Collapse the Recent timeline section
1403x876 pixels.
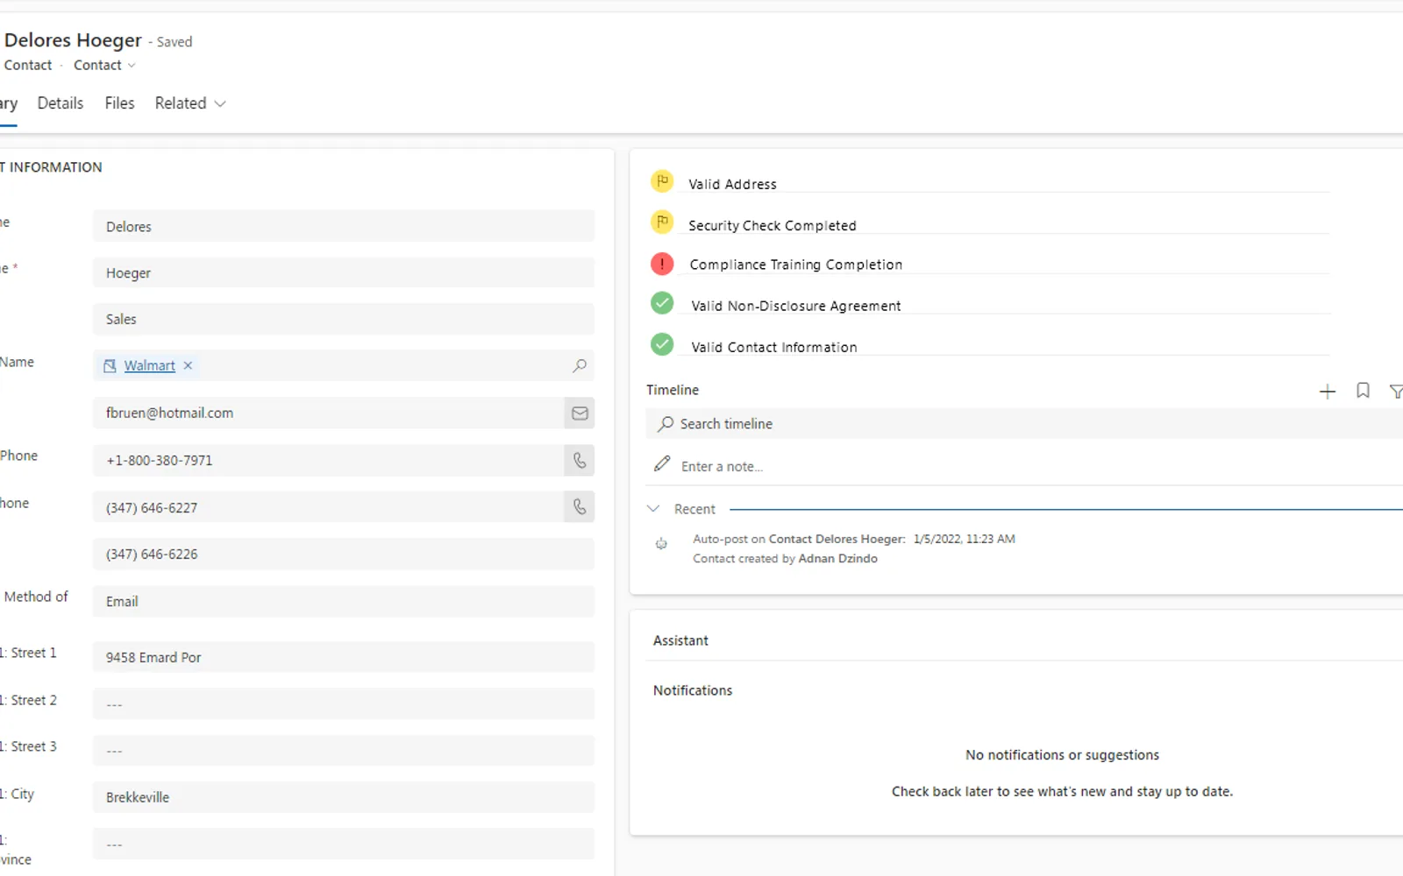click(653, 509)
